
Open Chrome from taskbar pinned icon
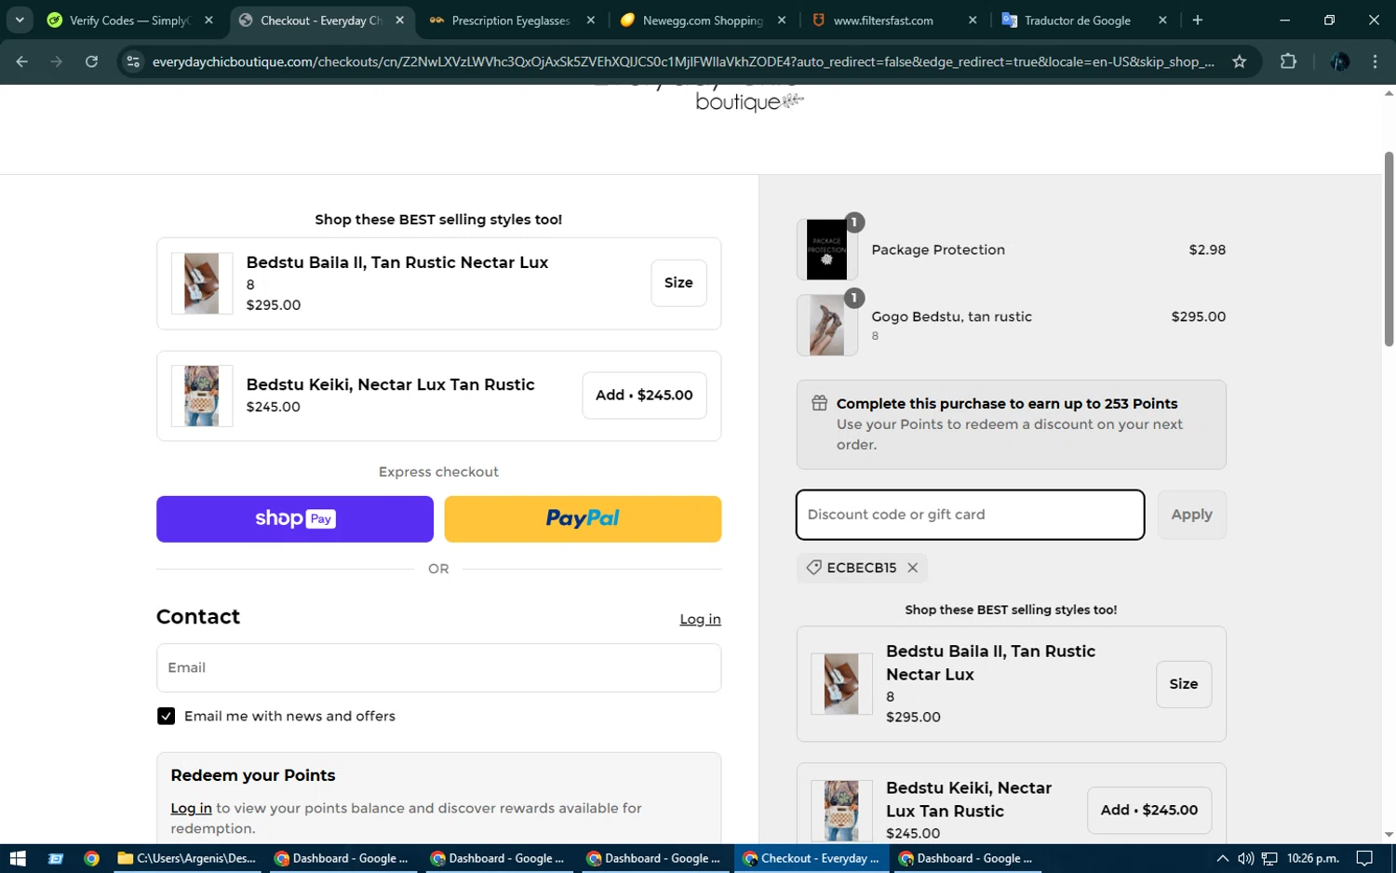click(x=91, y=858)
